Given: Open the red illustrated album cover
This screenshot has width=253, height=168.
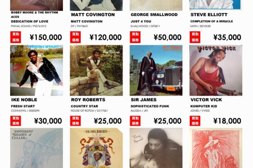Looking at the screenshot, I should [216, 148].
